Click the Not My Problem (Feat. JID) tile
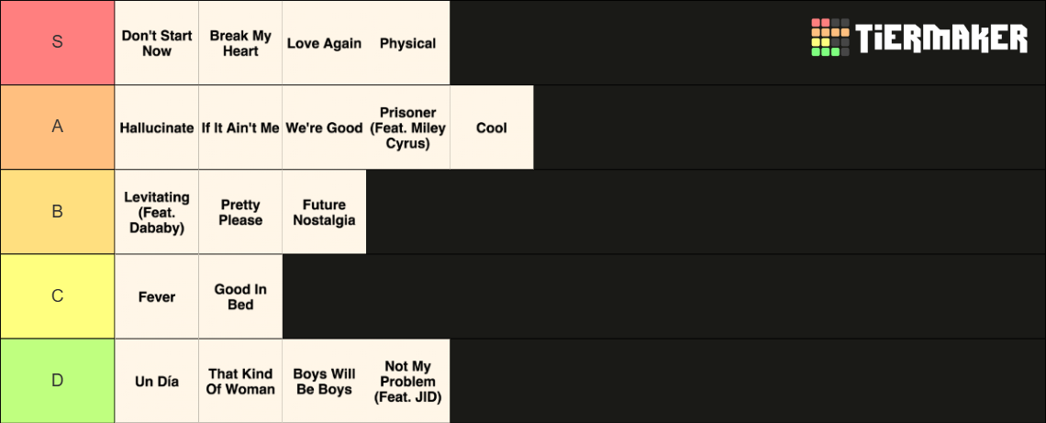The image size is (1046, 423). pos(407,382)
